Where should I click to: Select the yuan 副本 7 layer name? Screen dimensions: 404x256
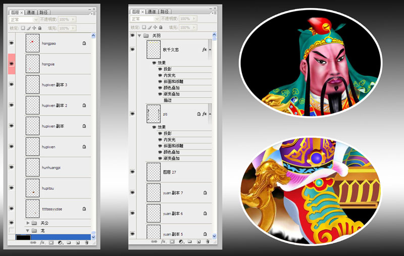pos(173,193)
